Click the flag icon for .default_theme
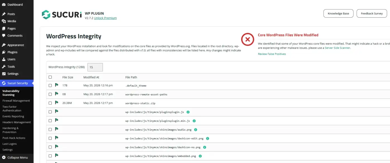The image size is (390, 163). click(57, 85)
